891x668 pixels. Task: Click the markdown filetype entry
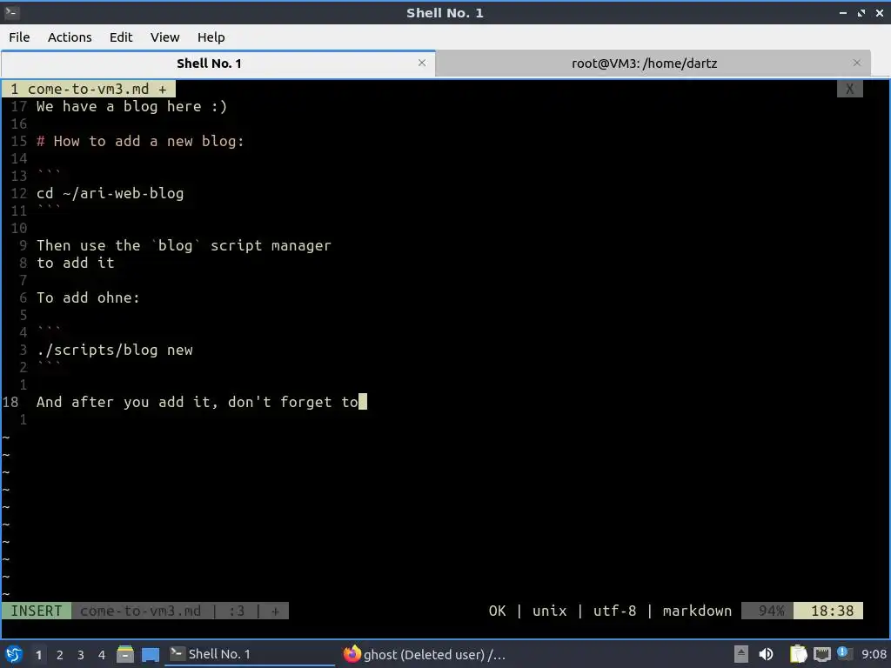[697, 611]
